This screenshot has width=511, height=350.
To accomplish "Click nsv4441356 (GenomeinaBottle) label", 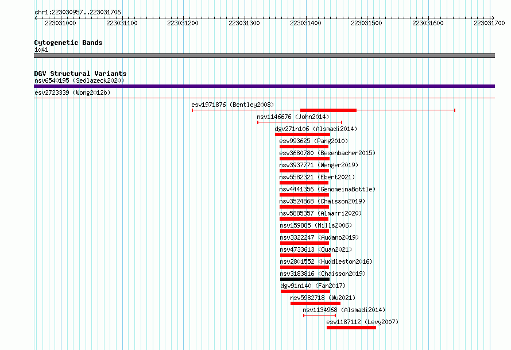I will (327, 189).
